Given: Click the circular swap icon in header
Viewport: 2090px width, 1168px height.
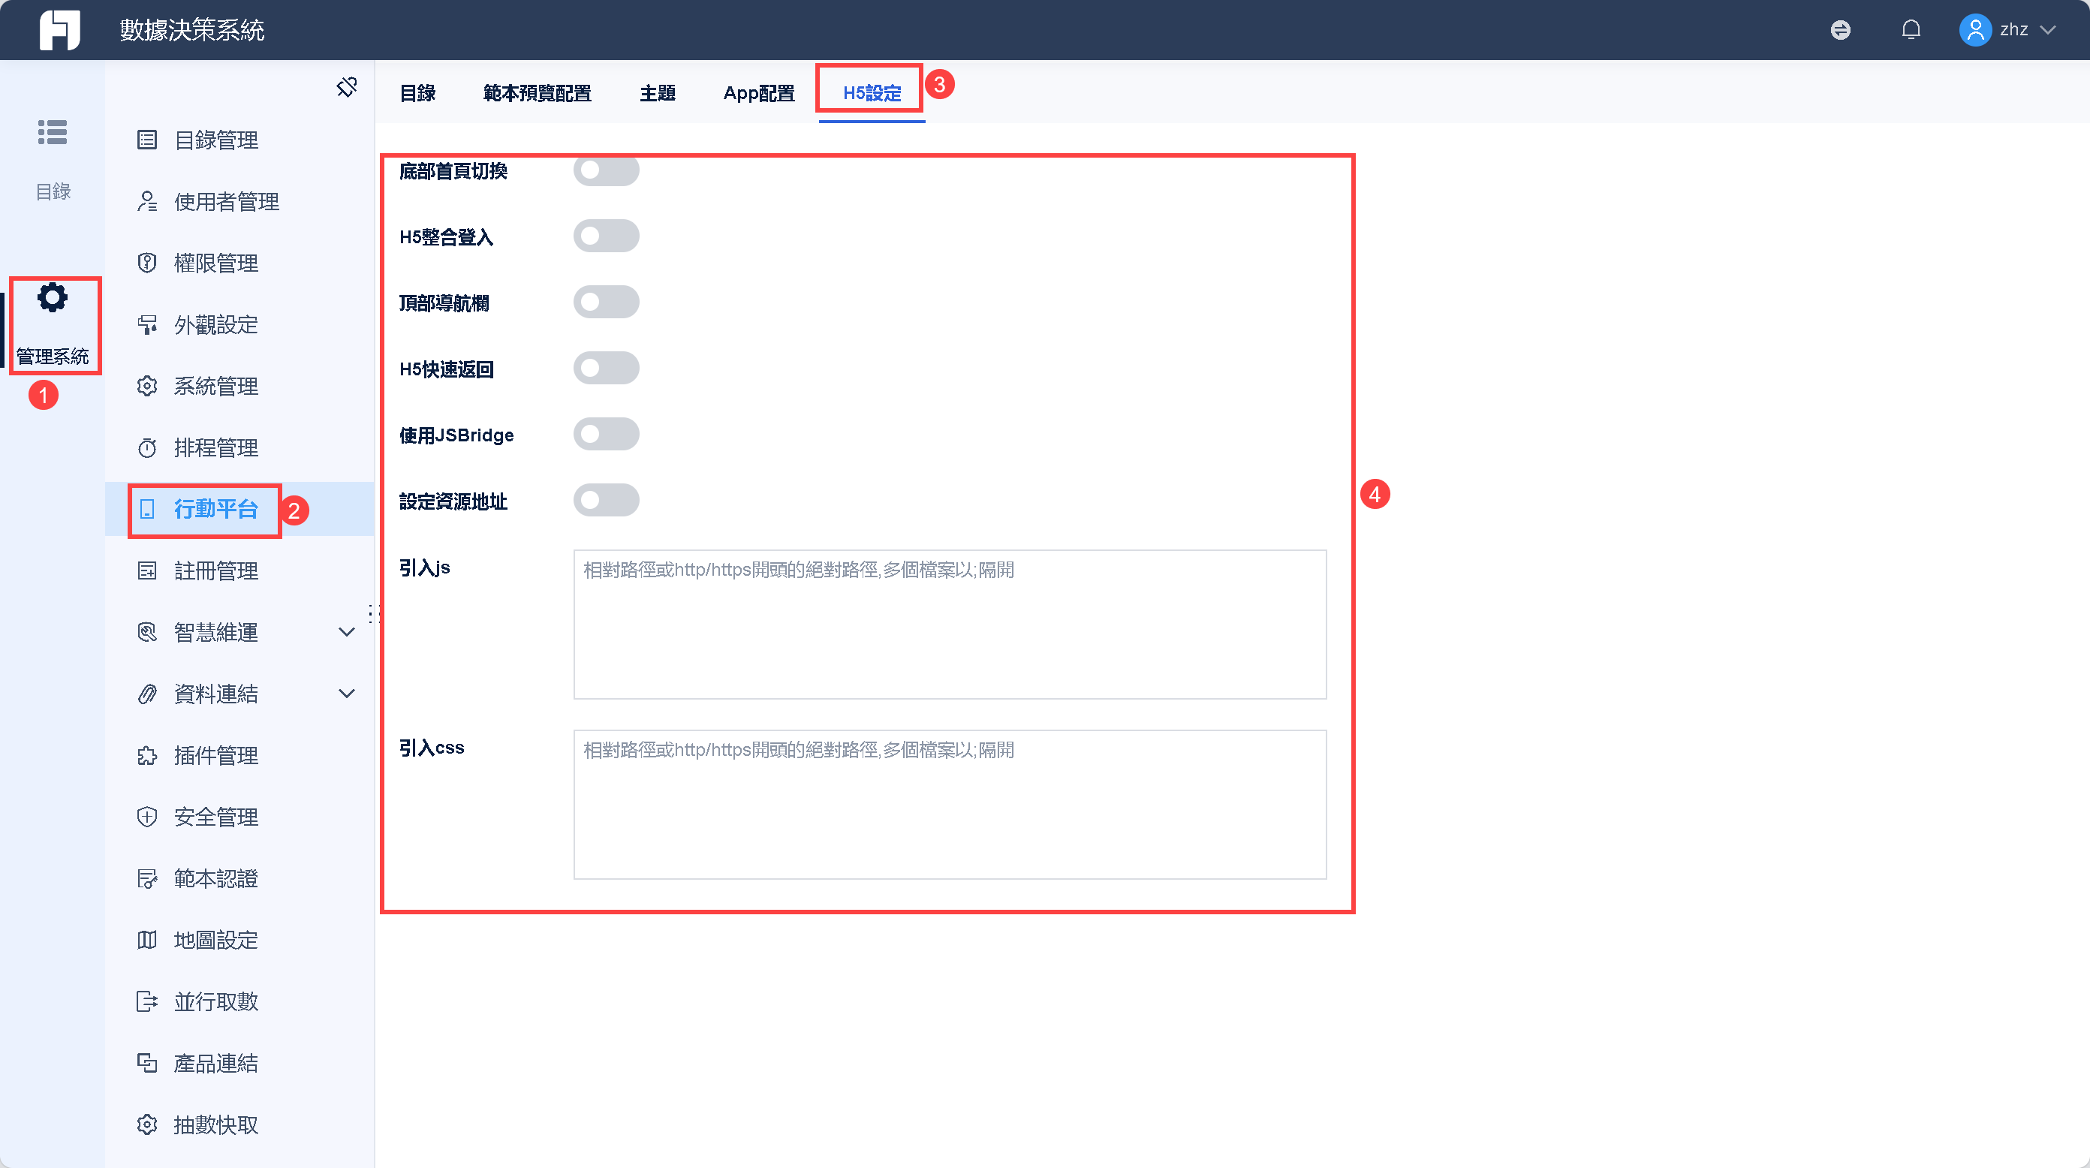Looking at the screenshot, I should (x=1841, y=30).
